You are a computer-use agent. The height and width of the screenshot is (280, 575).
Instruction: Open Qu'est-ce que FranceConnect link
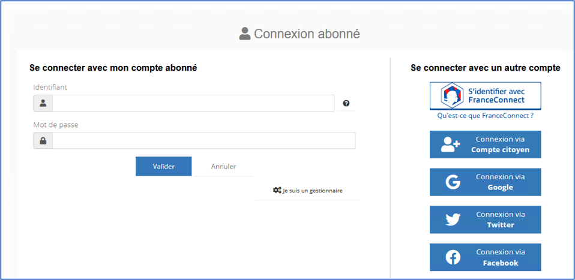485,116
